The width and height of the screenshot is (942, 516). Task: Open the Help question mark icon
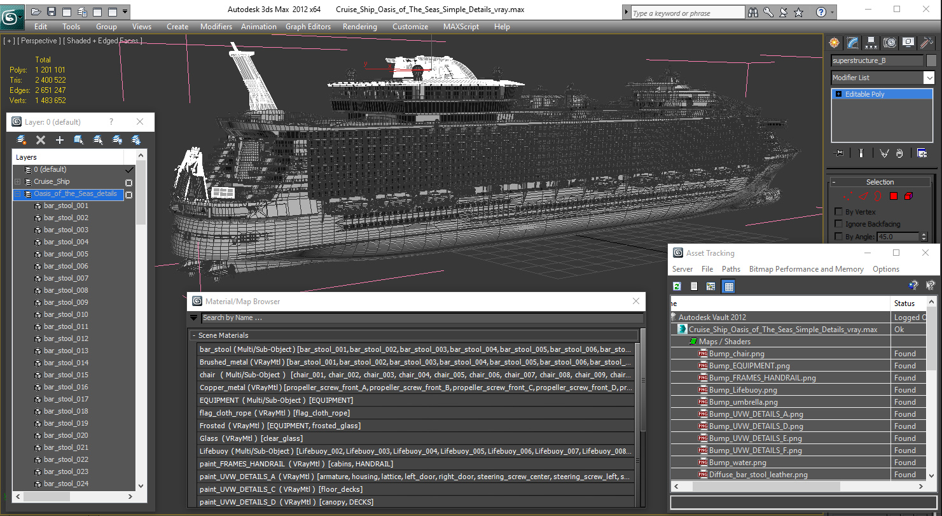821,12
